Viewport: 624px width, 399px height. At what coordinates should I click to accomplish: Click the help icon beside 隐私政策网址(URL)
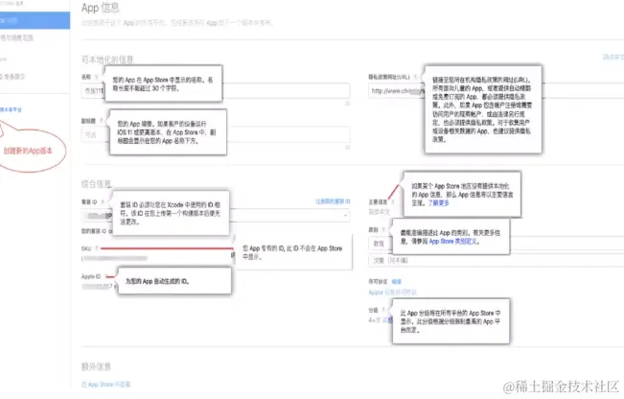[x=415, y=77]
